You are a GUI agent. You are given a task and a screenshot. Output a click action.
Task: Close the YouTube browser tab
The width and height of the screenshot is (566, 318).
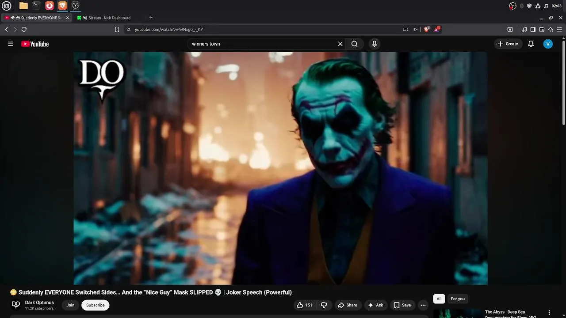(68, 18)
